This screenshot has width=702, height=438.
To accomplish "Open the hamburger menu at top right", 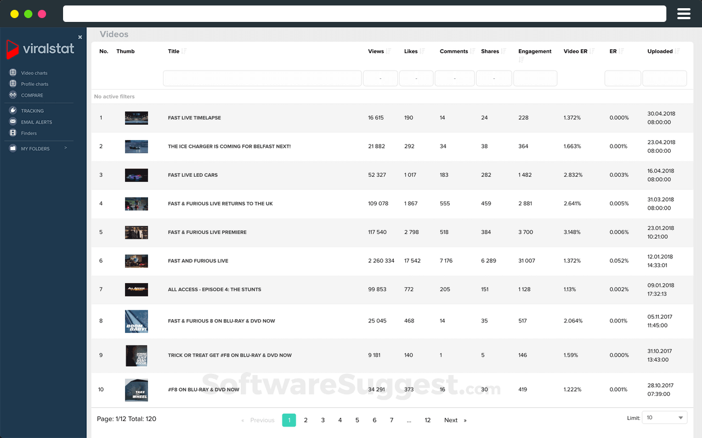I will click(x=683, y=14).
